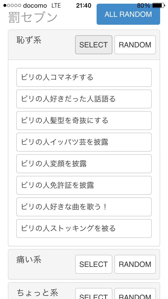This screenshot has height=299, width=168.
Task: Tap the battery icon in status bar
Action: [x=159, y=6]
